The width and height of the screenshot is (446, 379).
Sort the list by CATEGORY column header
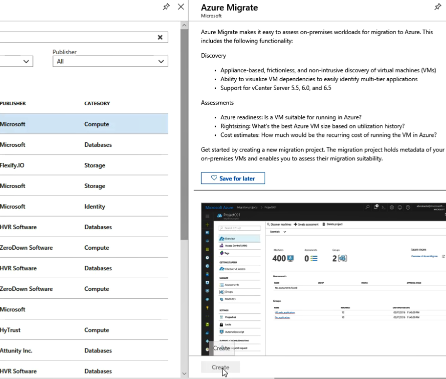pyautogui.click(x=97, y=103)
